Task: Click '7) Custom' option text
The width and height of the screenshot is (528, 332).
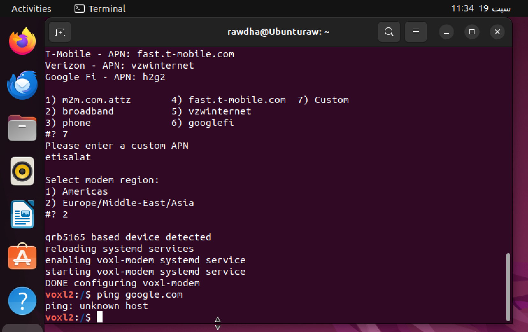Action: pyautogui.click(x=323, y=100)
